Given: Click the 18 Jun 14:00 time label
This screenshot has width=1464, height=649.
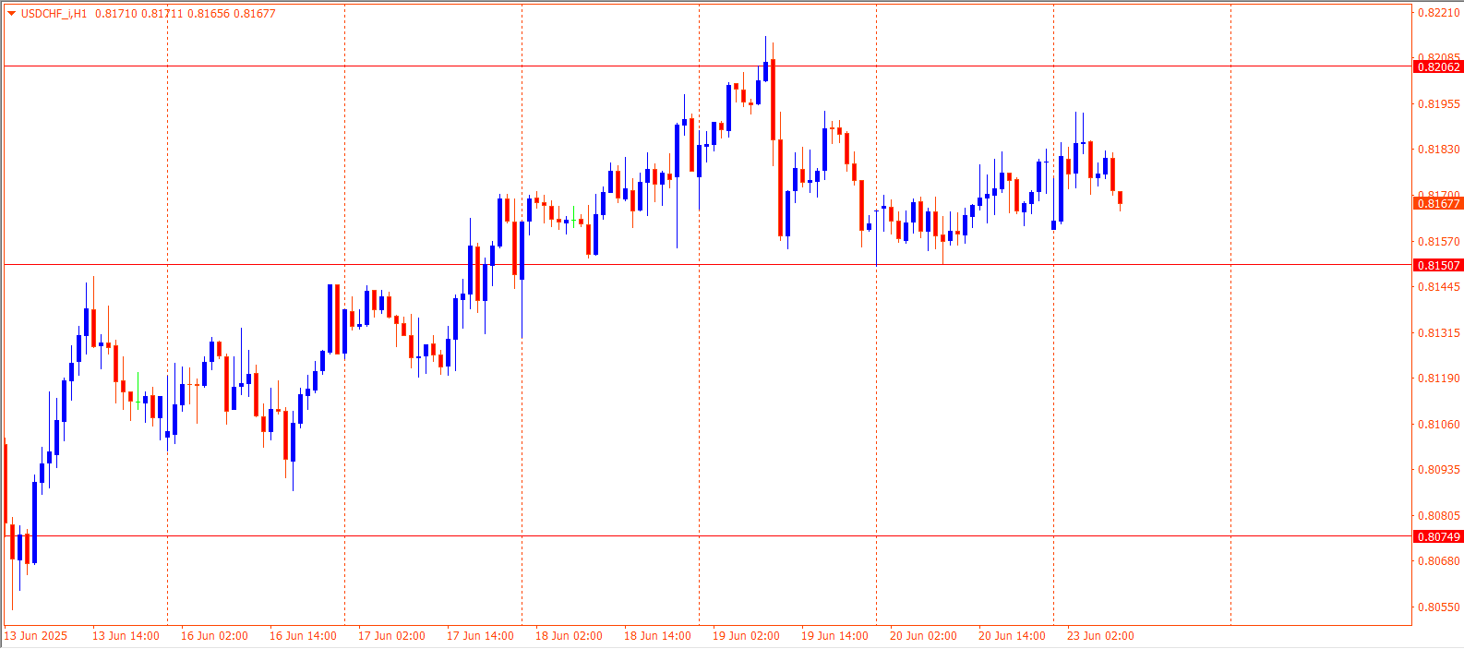Looking at the screenshot, I should (x=657, y=636).
